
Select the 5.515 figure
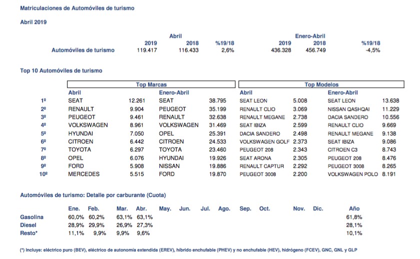[x=136, y=174]
